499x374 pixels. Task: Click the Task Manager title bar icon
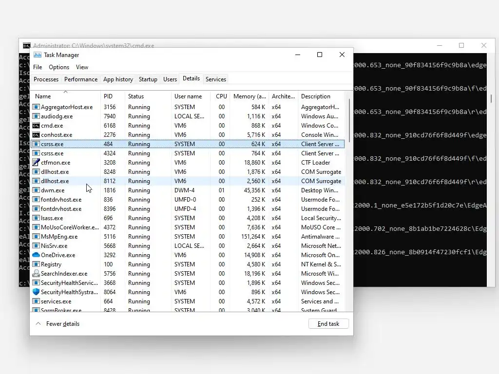38,55
